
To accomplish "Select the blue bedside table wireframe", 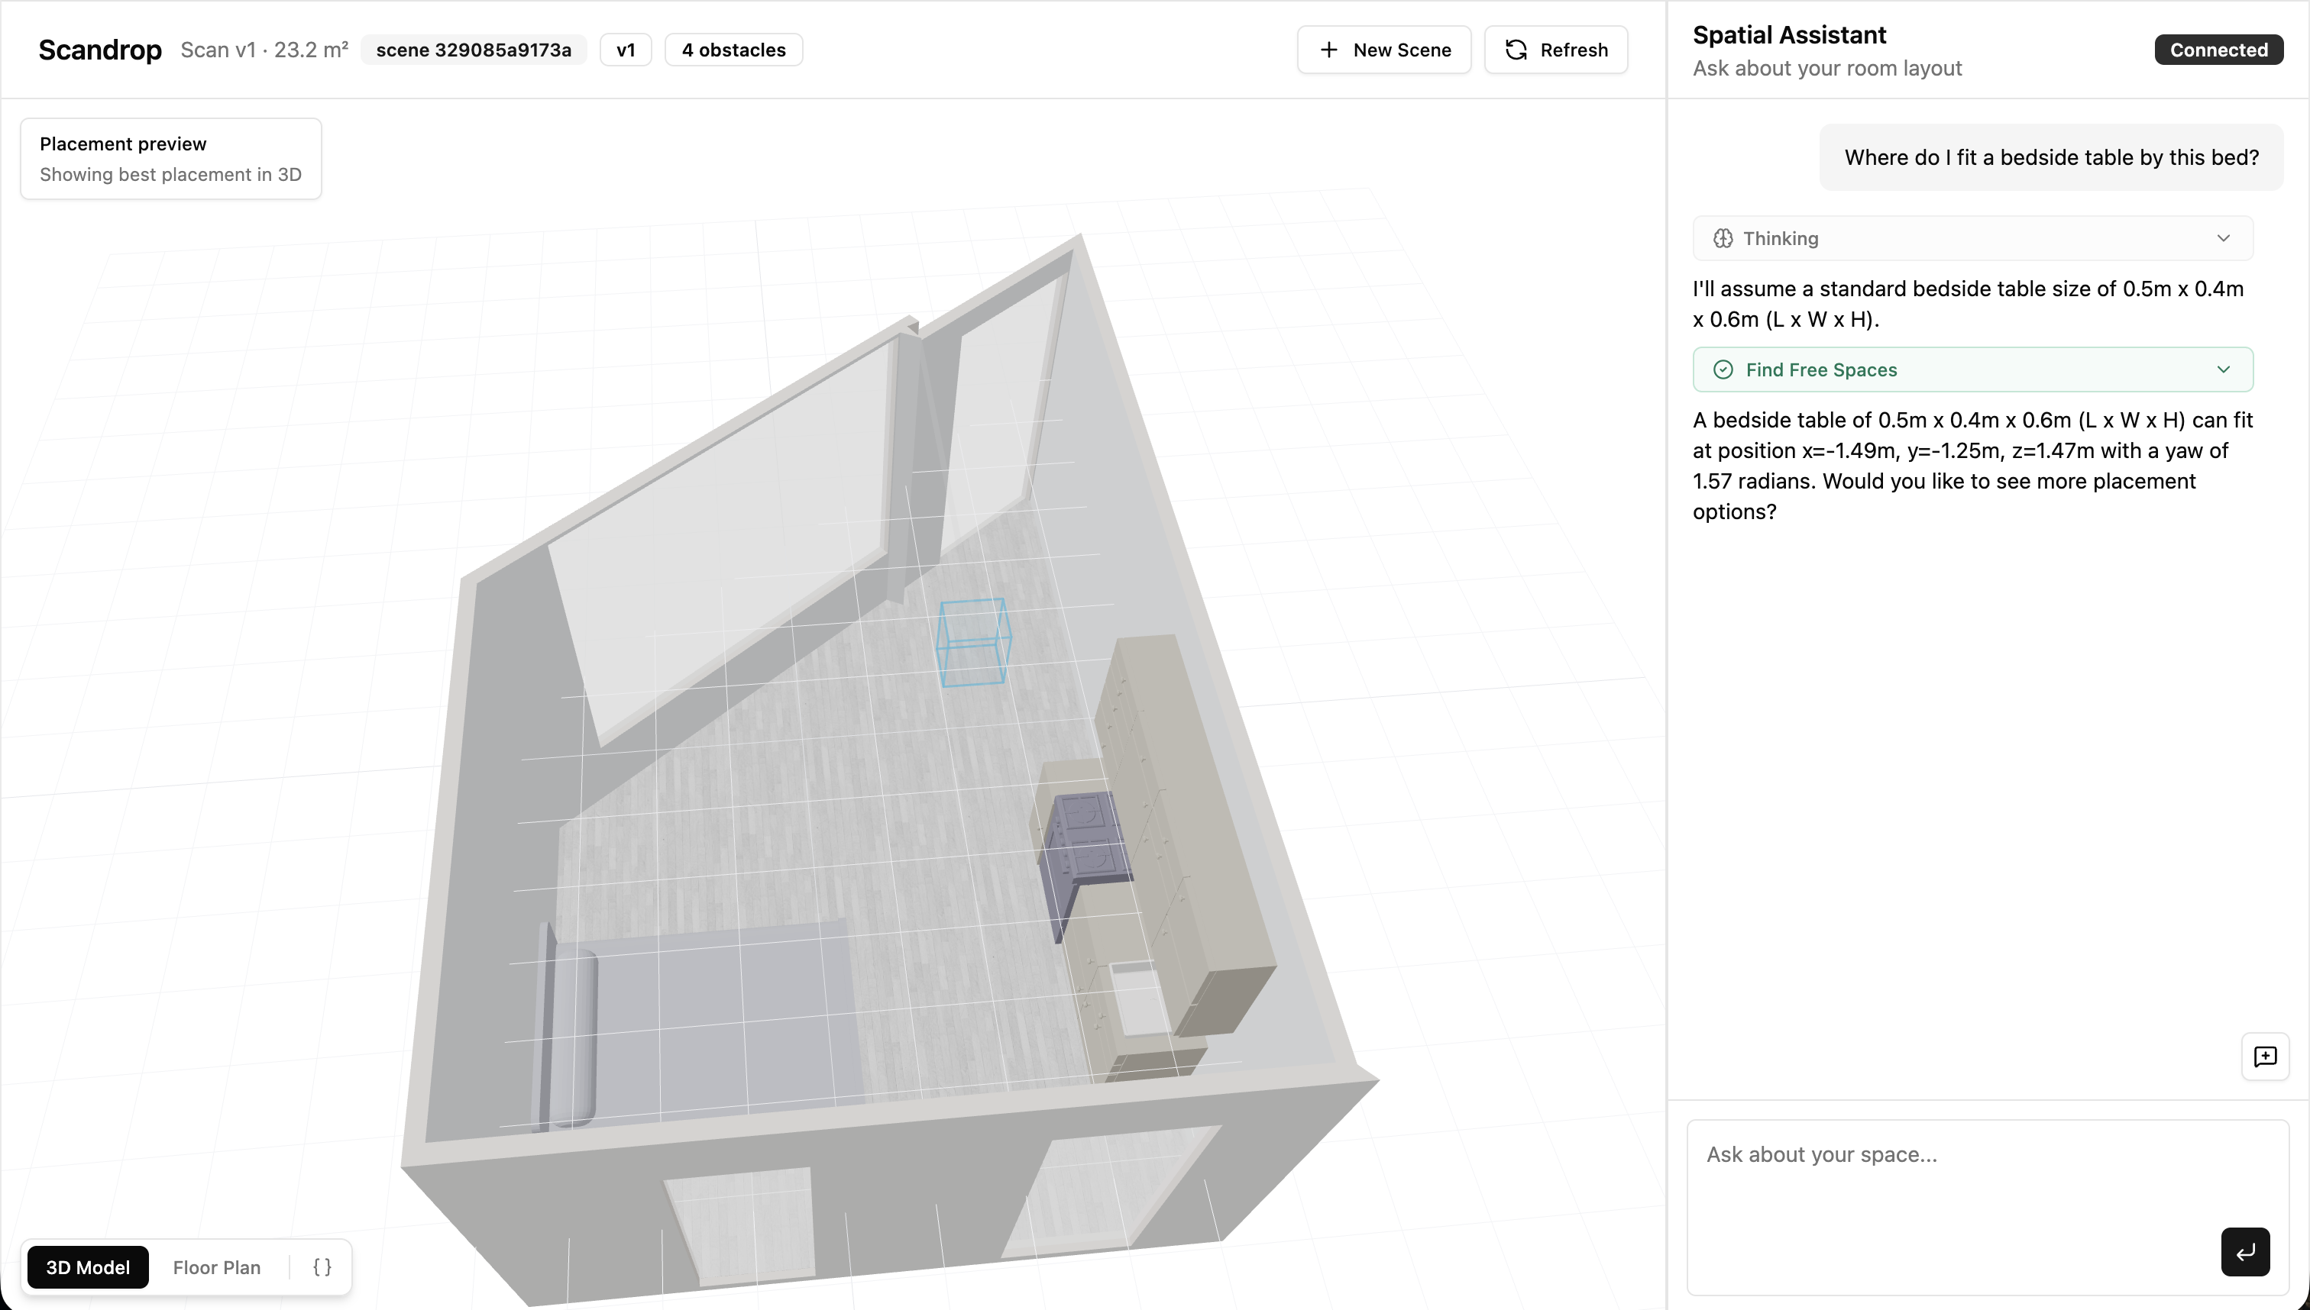I will (973, 643).
